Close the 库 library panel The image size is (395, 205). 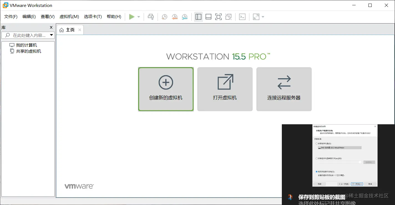(51, 27)
